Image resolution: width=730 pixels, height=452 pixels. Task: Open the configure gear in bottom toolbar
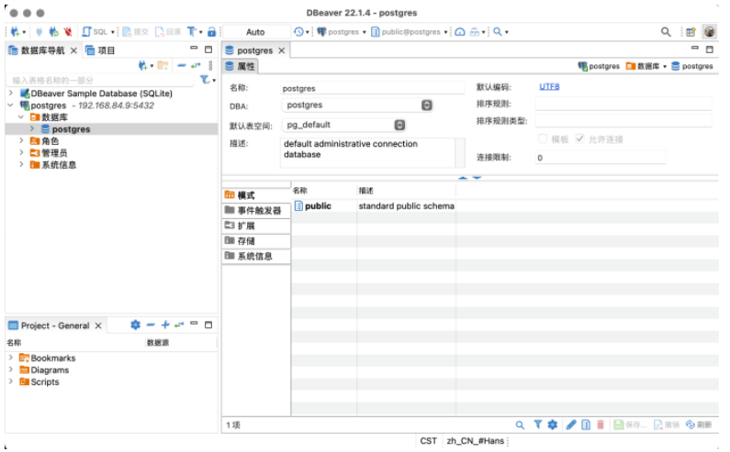tap(553, 424)
